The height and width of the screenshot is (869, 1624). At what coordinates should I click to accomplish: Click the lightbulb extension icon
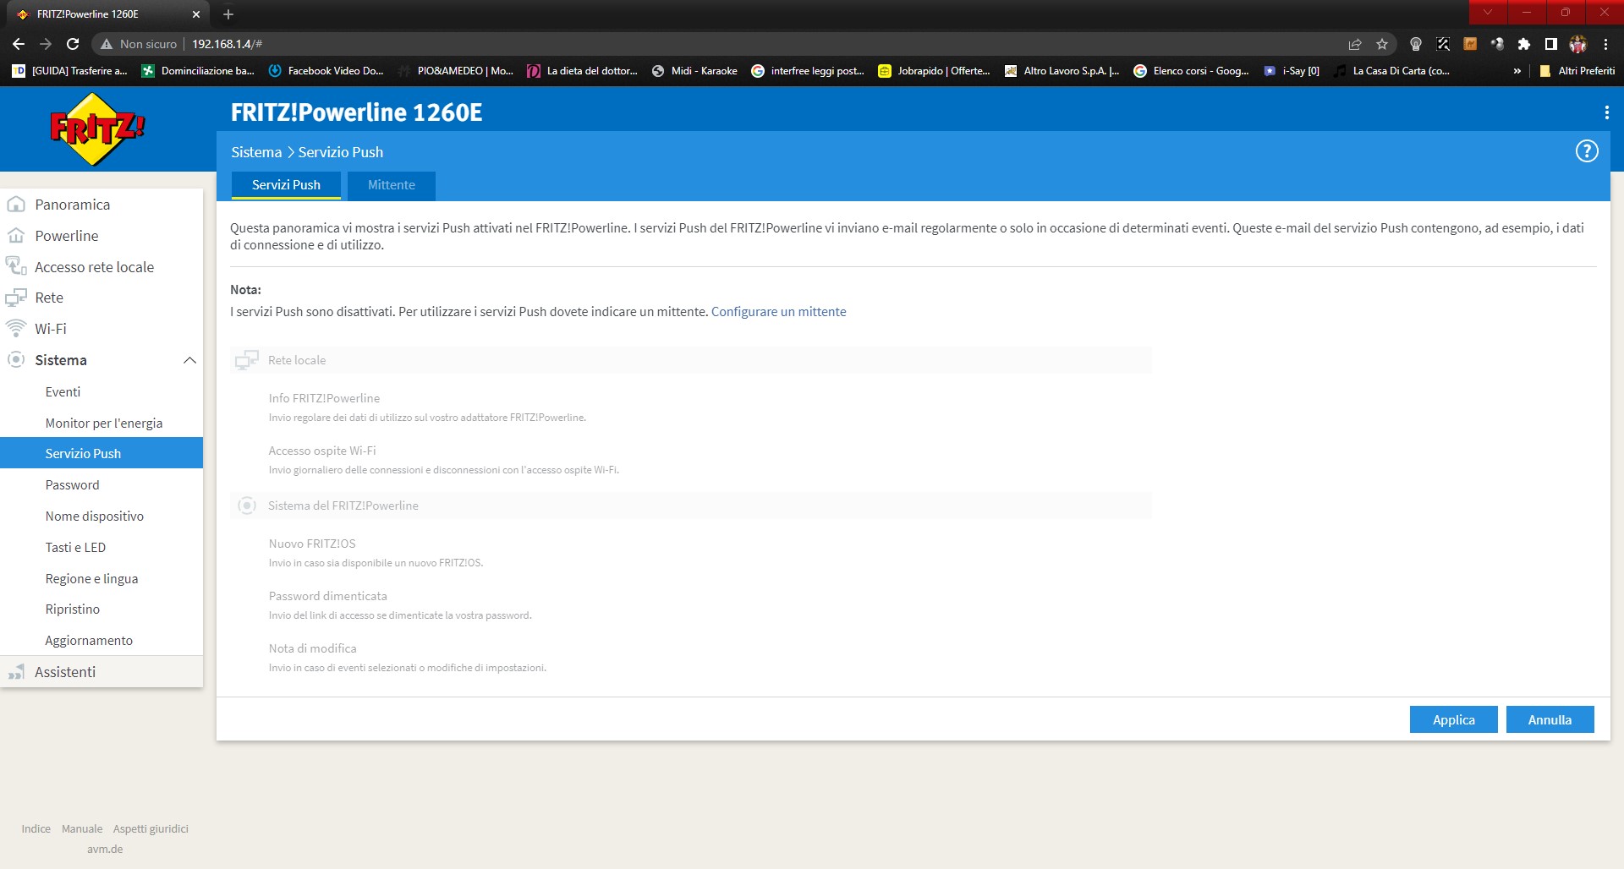[x=1416, y=44]
